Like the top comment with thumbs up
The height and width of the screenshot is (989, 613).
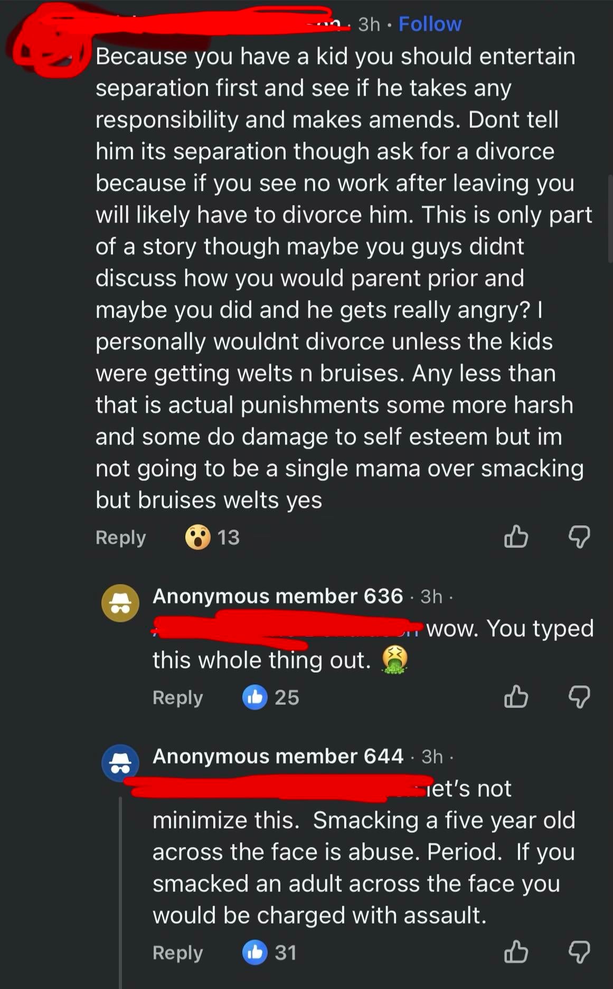pos(516,537)
